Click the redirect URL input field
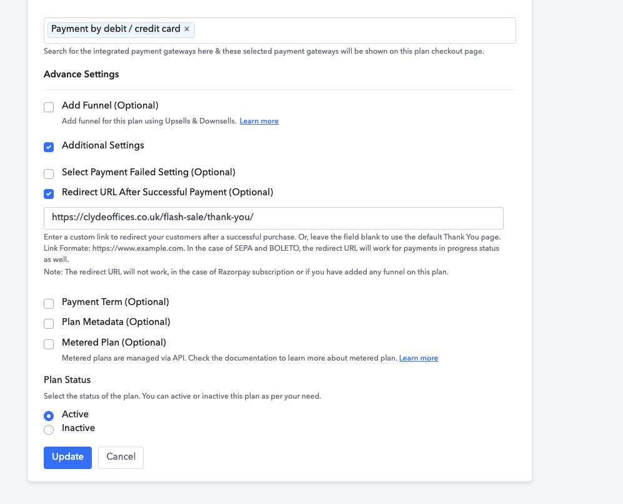Screen dimensions: 623x504 273,218
